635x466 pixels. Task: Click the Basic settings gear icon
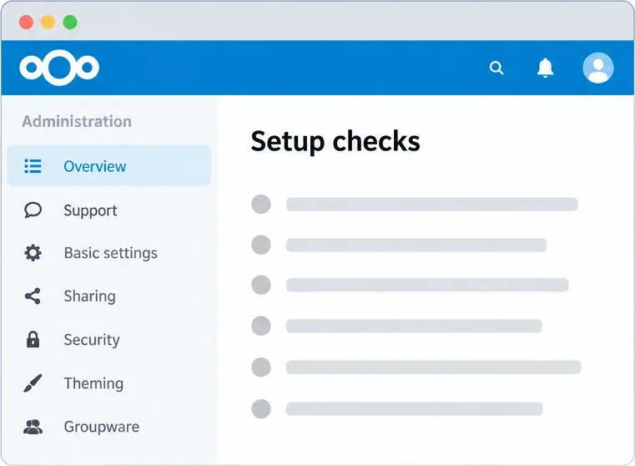[x=33, y=253]
